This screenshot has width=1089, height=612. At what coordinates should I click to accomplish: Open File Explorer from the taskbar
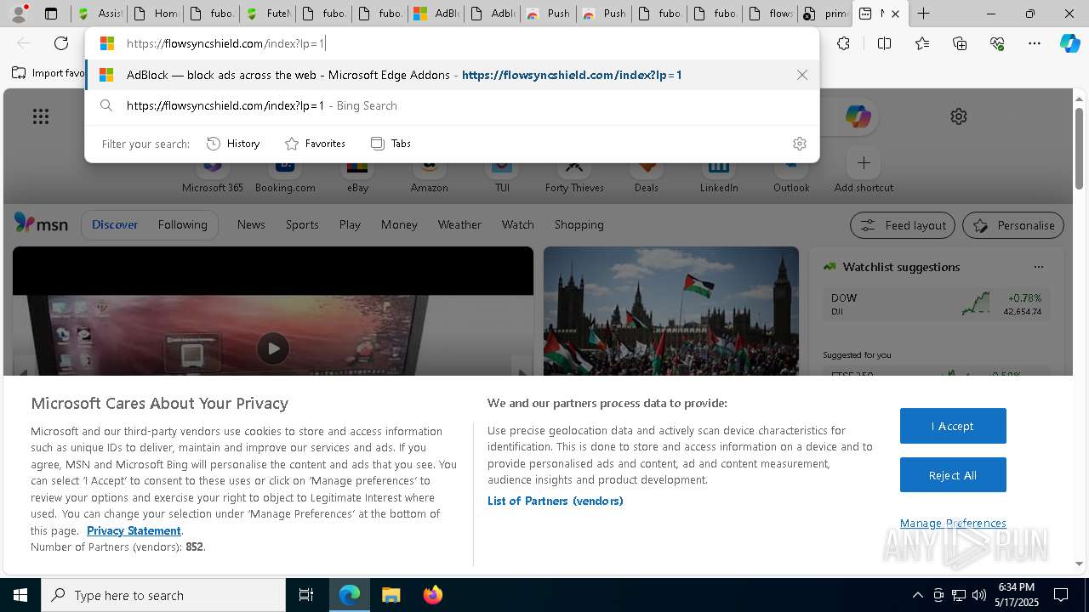pyautogui.click(x=391, y=595)
